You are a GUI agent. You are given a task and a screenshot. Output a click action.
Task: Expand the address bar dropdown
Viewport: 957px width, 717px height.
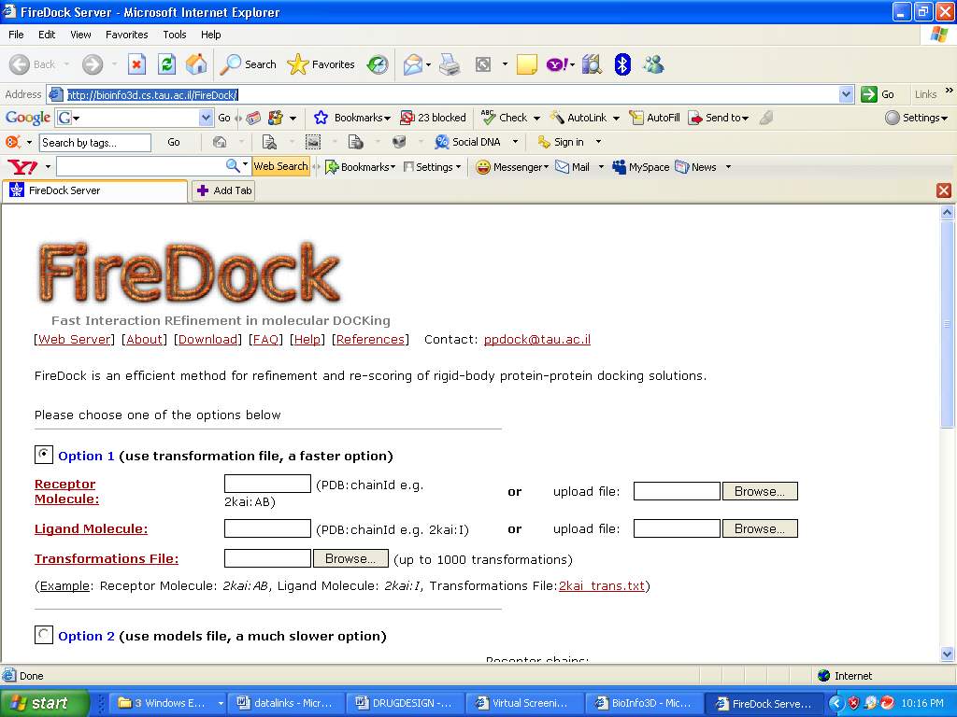point(846,94)
